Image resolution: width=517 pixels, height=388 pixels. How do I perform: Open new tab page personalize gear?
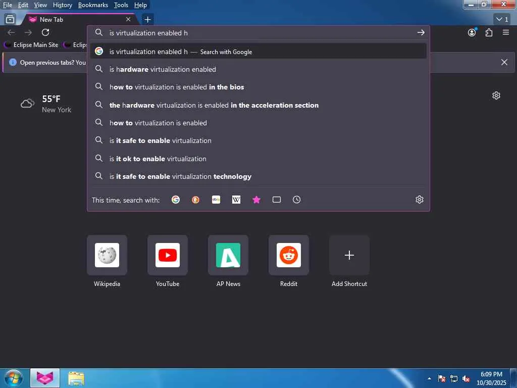(x=496, y=95)
